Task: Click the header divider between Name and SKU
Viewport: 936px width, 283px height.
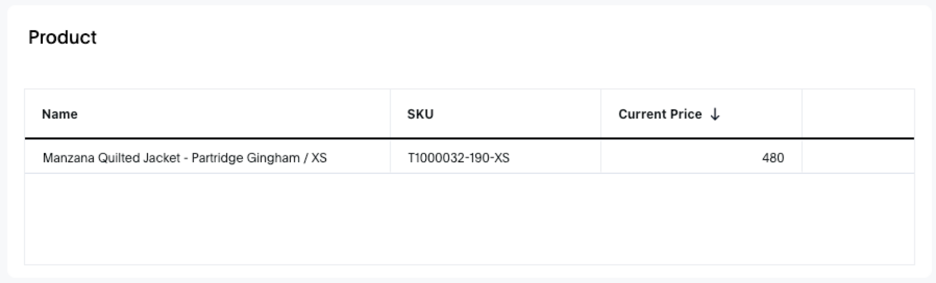Action: click(x=390, y=114)
